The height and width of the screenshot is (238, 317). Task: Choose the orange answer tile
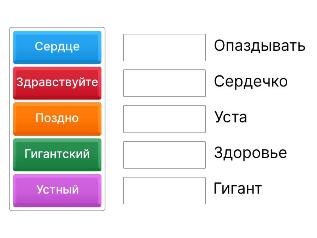click(x=57, y=118)
